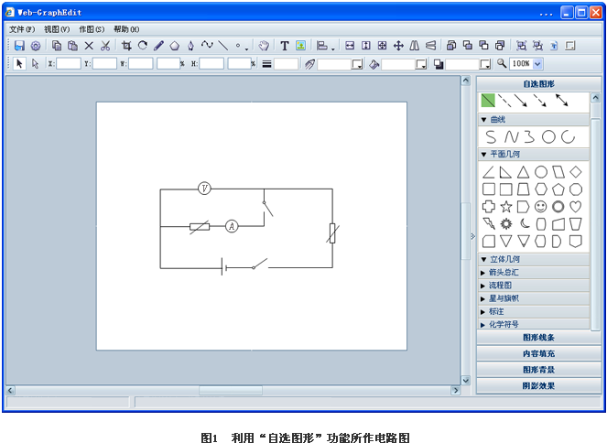This screenshot has width=607, height=443.
Task: Open the zoom 100% dropdown
Action: pyautogui.click(x=537, y=64)
